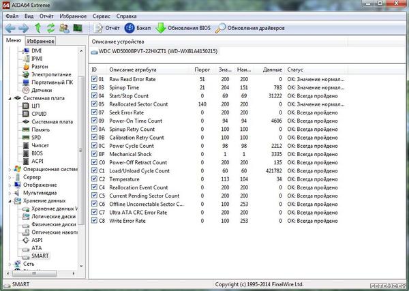409x291 pixels.
Task: Toggle Spinup Time checkbox
Action: [x=94, y=87]
